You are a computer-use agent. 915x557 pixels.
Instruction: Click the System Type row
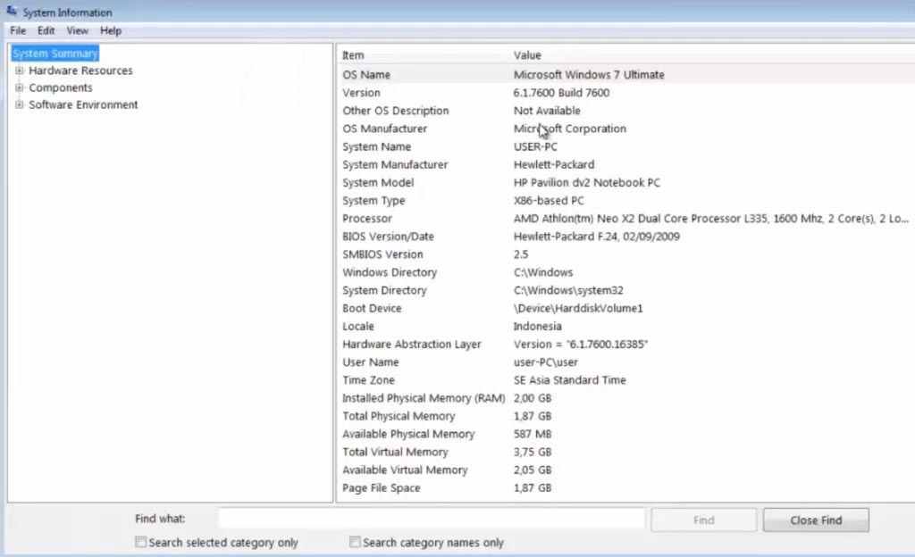625,201
